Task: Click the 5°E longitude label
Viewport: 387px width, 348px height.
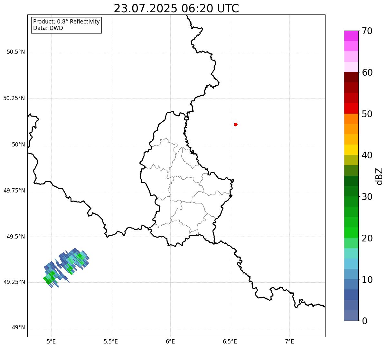Action: point(51,342)
